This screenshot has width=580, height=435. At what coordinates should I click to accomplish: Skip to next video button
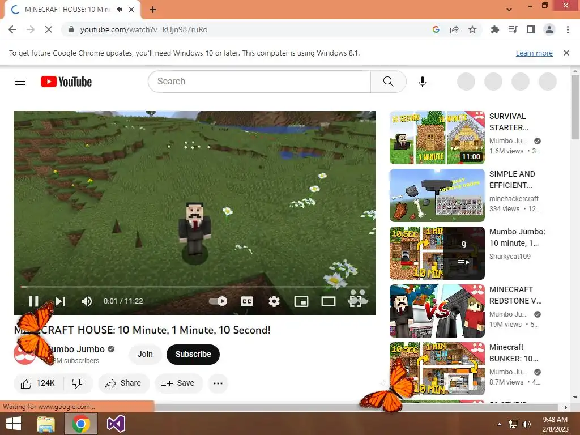point(60,301)
